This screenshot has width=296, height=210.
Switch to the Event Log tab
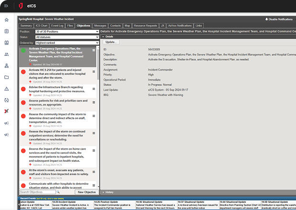(57, 25)
